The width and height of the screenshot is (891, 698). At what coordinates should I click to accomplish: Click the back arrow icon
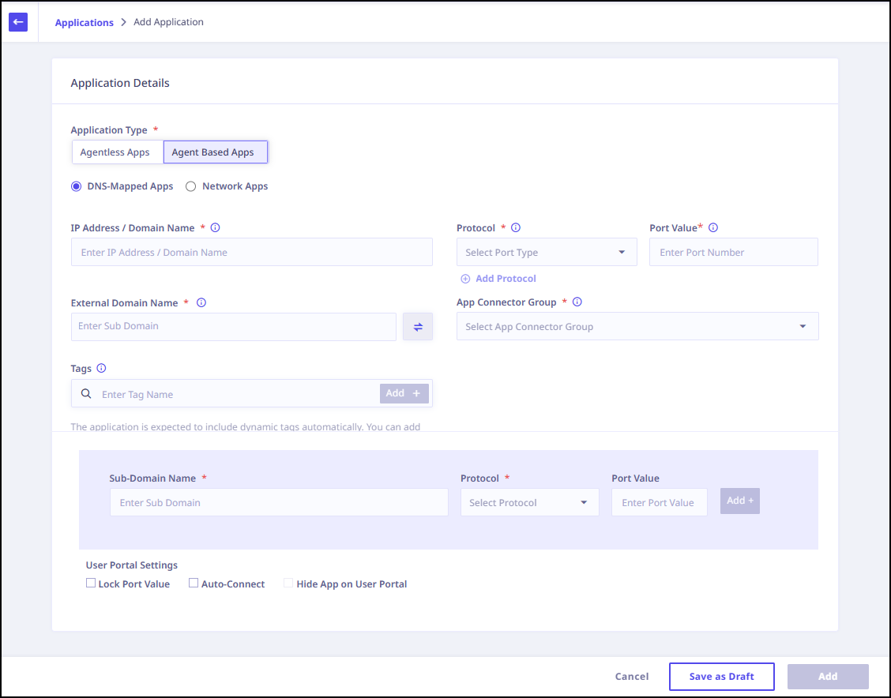coord(18,22)
